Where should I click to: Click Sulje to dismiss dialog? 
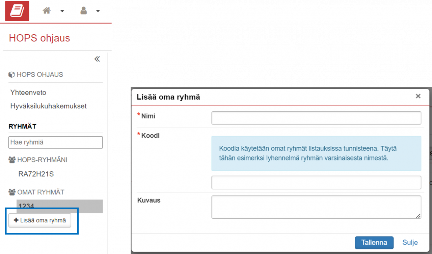coord(410,243)
